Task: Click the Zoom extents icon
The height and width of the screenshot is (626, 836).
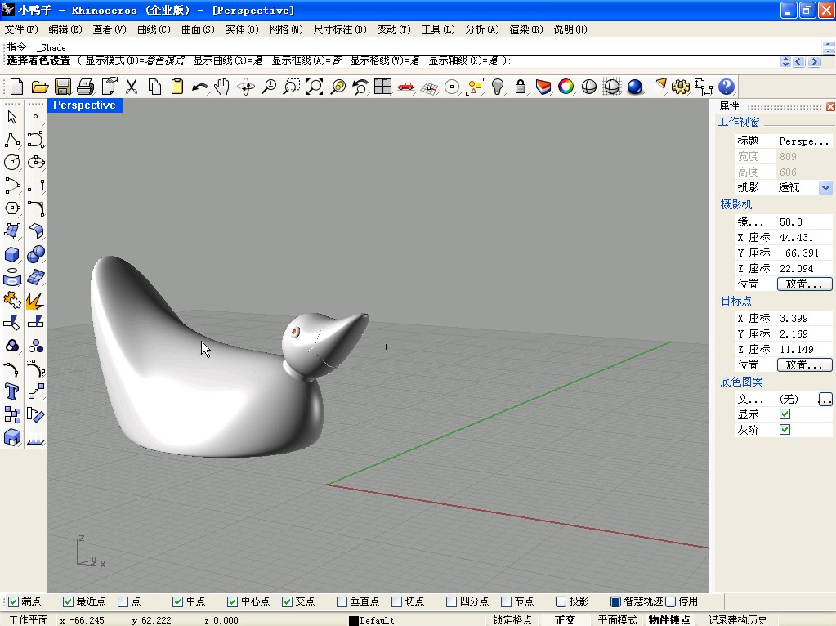Action: pyautogui.click(x=315, y=87)
